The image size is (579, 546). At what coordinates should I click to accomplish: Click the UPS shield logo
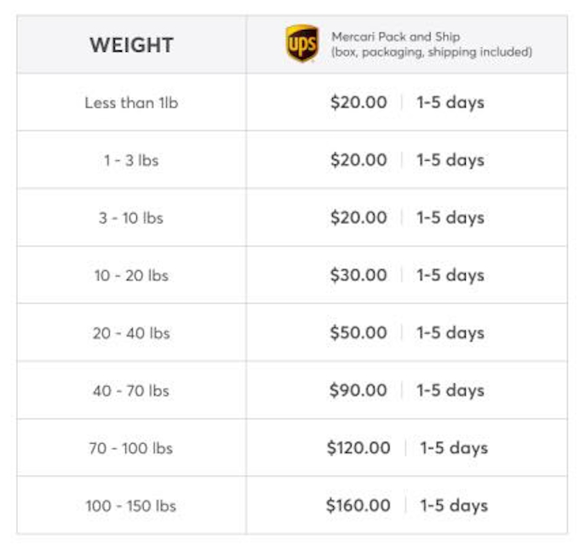point(301,43)
